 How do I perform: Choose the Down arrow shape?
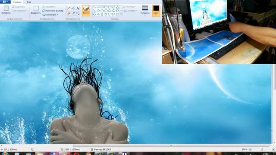click(x=94, y=14)
